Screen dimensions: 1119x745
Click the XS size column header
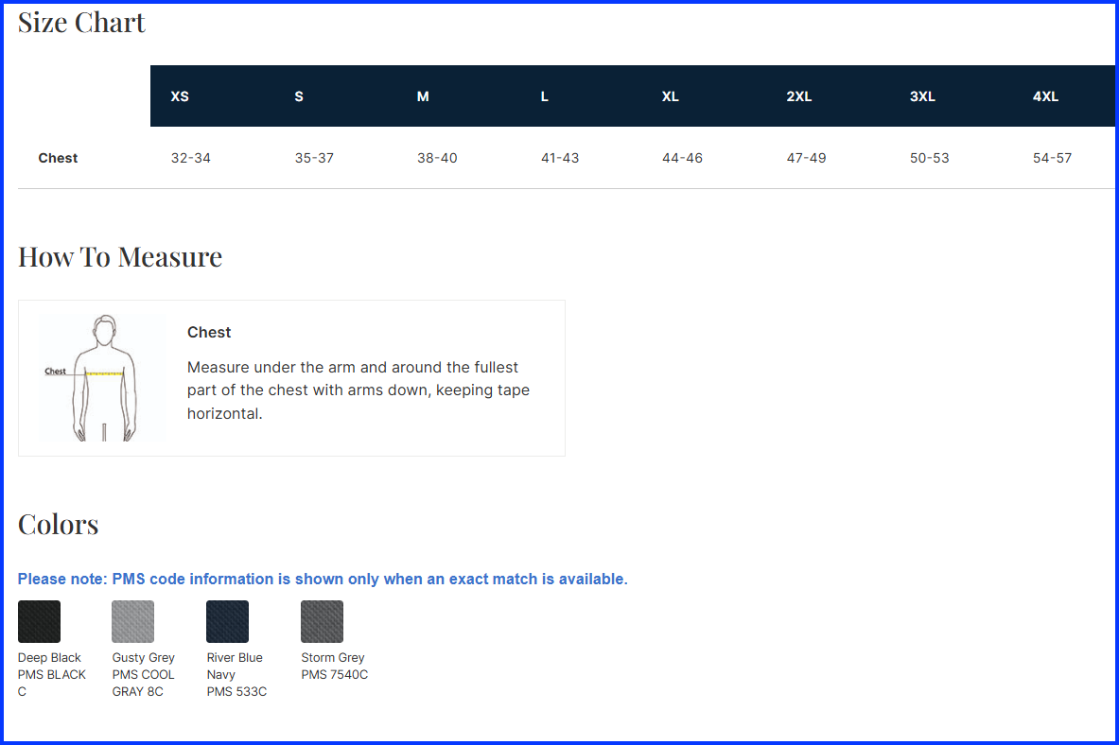180,96
